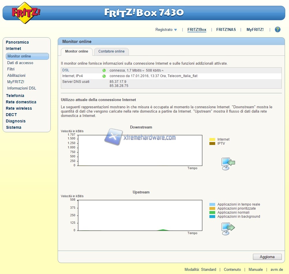The height and width of the screenshot is (274, 289).
Task: Click the avm.de footer link
Action: click(x=276, y=269)
